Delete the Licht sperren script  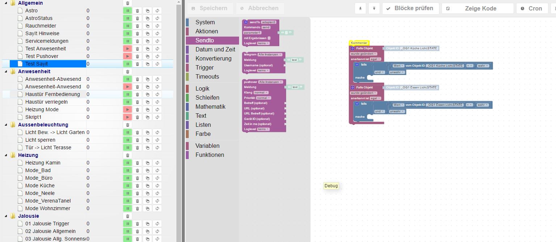pyautogui.click(x=137, y=140)
